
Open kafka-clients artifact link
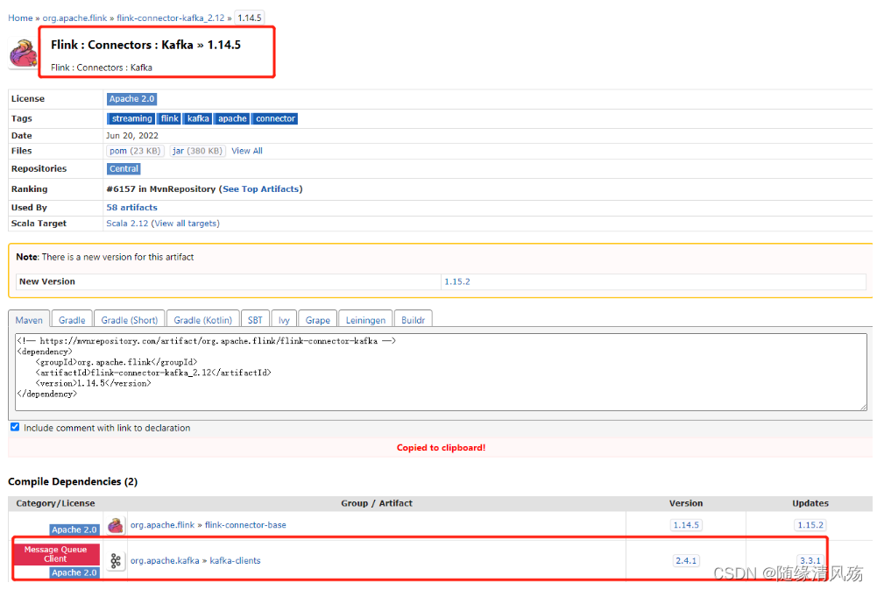tap(235, 560)
